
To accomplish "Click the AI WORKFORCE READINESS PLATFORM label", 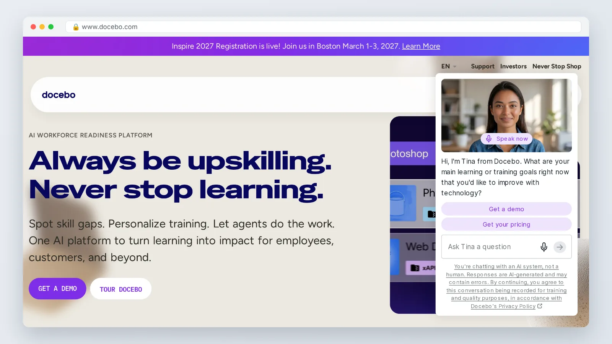I will (90, 135).
